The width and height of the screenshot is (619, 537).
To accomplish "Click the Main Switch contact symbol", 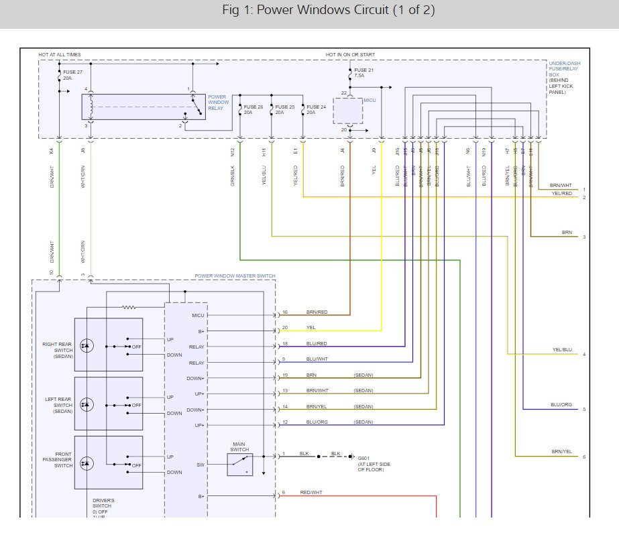I will click(240, 465).
